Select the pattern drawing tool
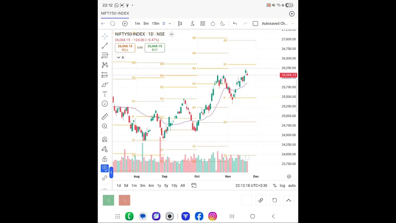The height and width of the screenshot is (223, 396). coord(105,65)
